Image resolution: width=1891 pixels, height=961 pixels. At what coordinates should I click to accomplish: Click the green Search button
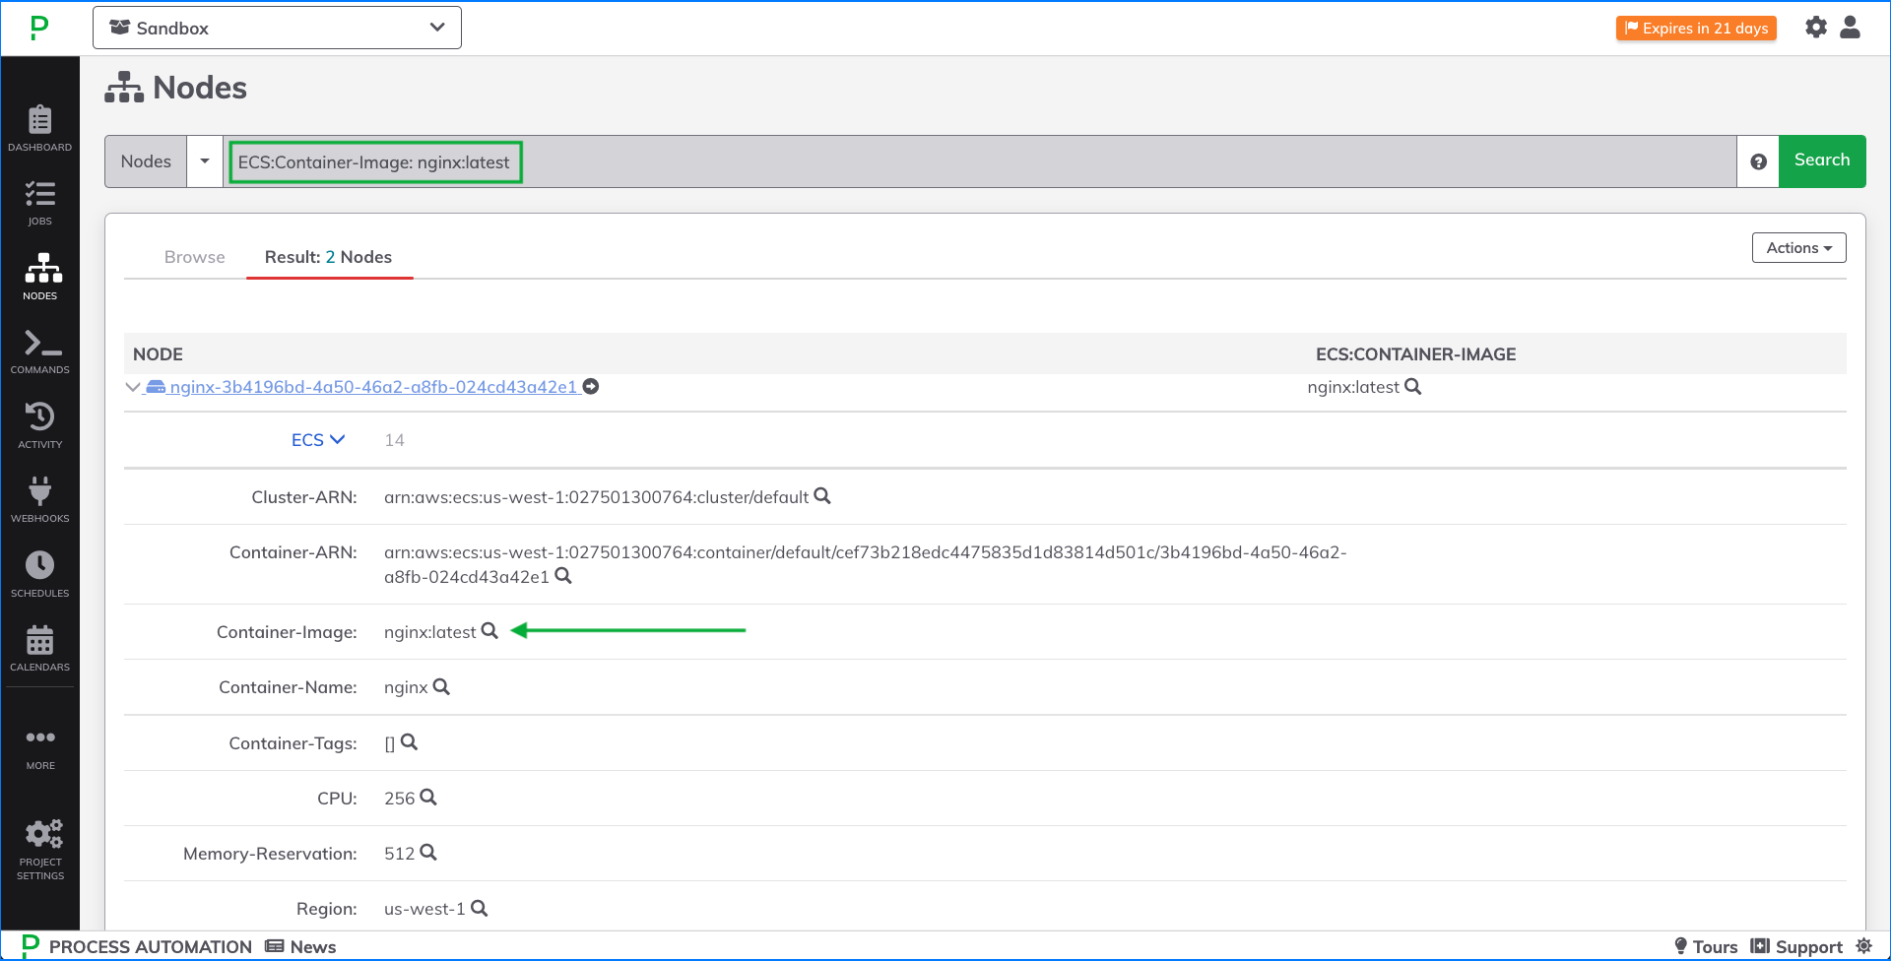(x=1822, y=160)
